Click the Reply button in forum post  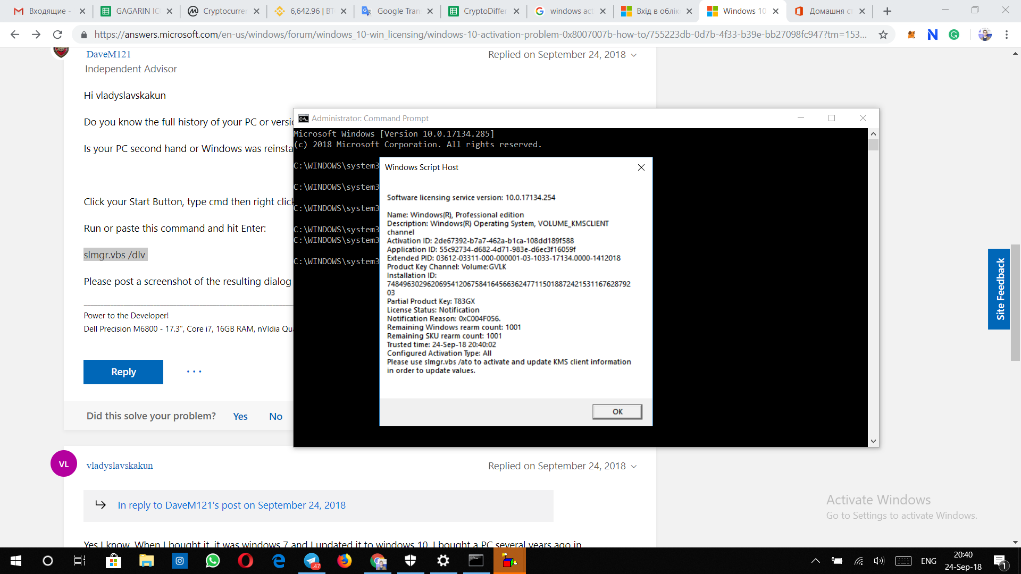pyautogui.click(x=123, y=372)
